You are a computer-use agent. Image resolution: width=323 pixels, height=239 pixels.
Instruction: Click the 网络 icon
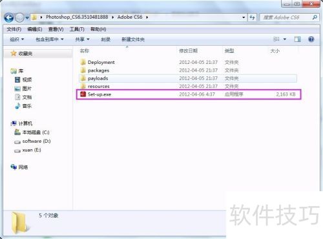coord(14,167)
